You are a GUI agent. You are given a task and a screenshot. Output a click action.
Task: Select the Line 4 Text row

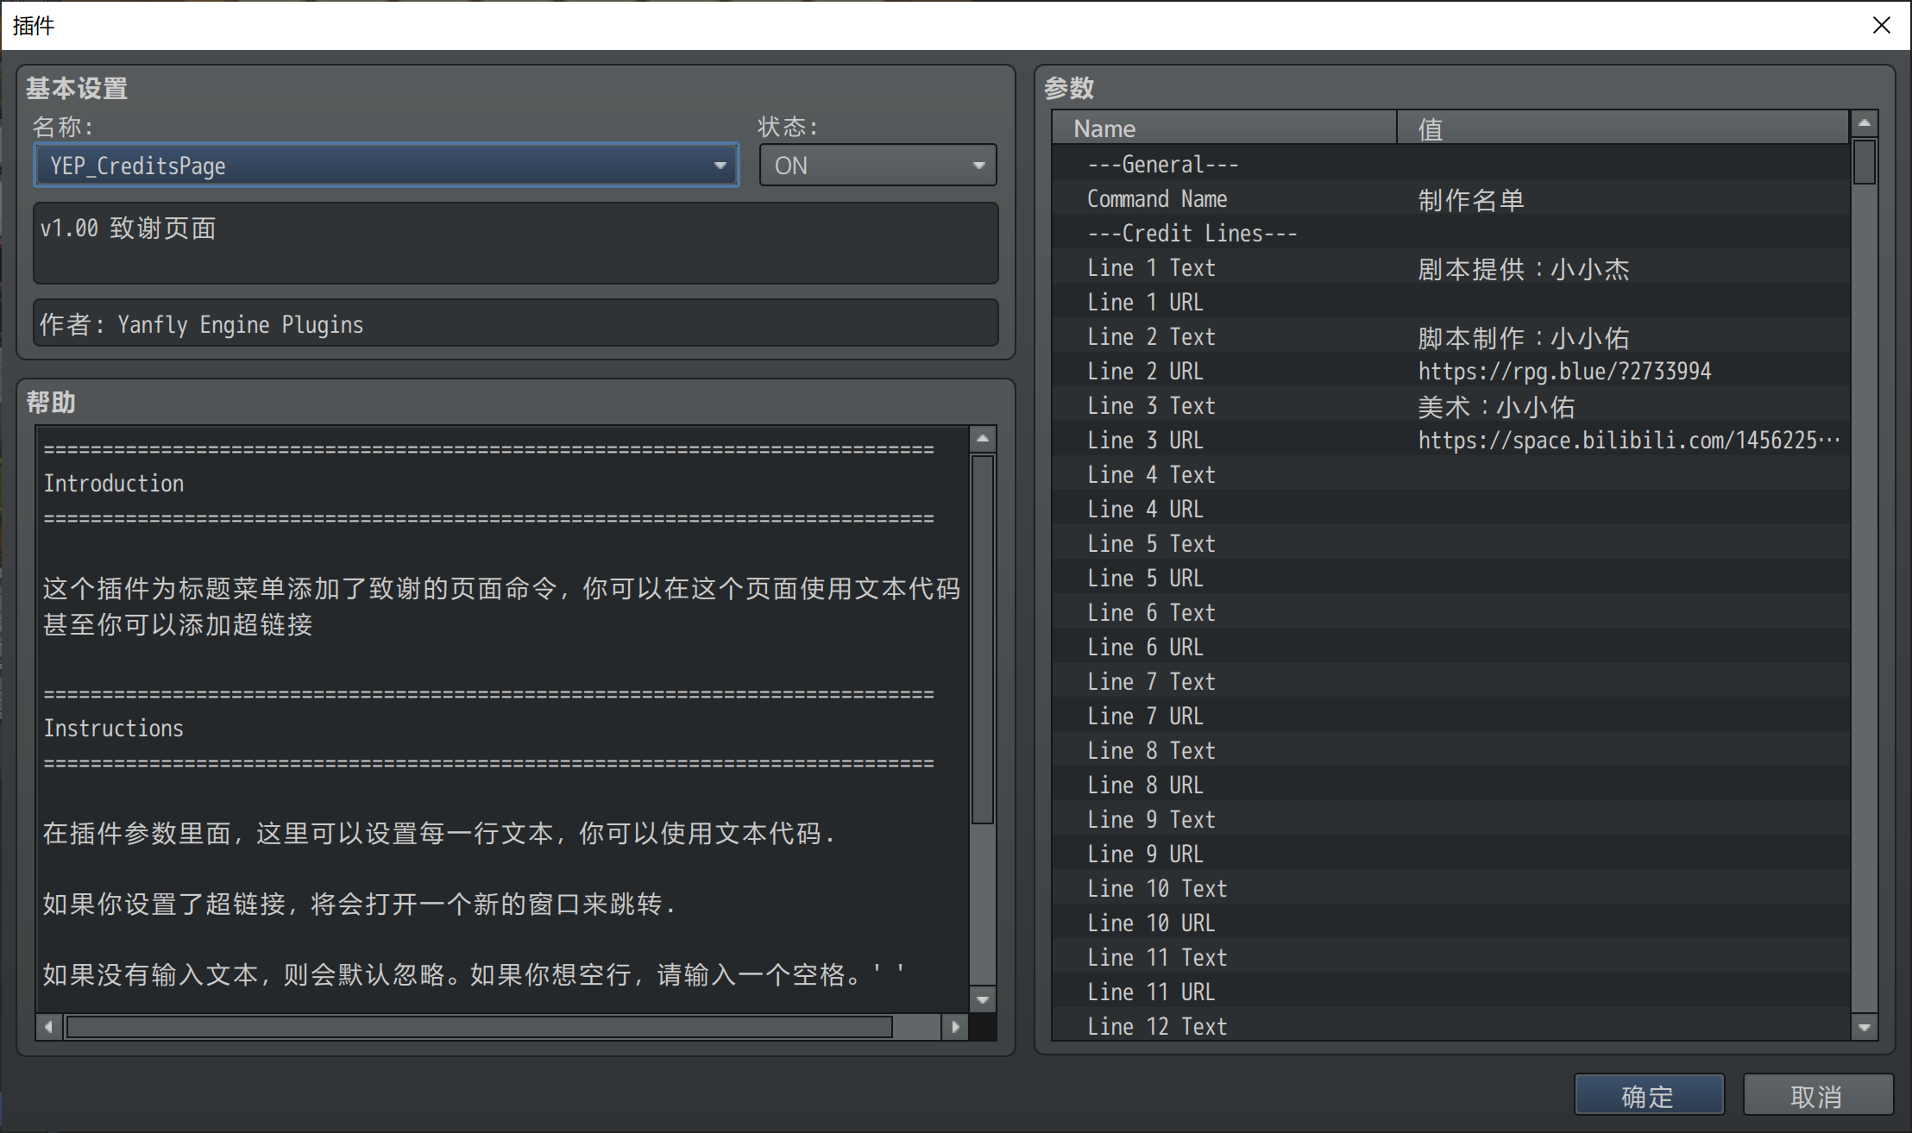[1450, 474]
